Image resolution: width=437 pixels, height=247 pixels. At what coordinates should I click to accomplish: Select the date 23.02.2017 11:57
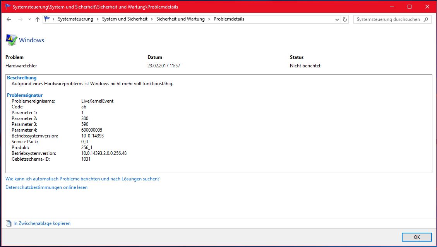164,66
